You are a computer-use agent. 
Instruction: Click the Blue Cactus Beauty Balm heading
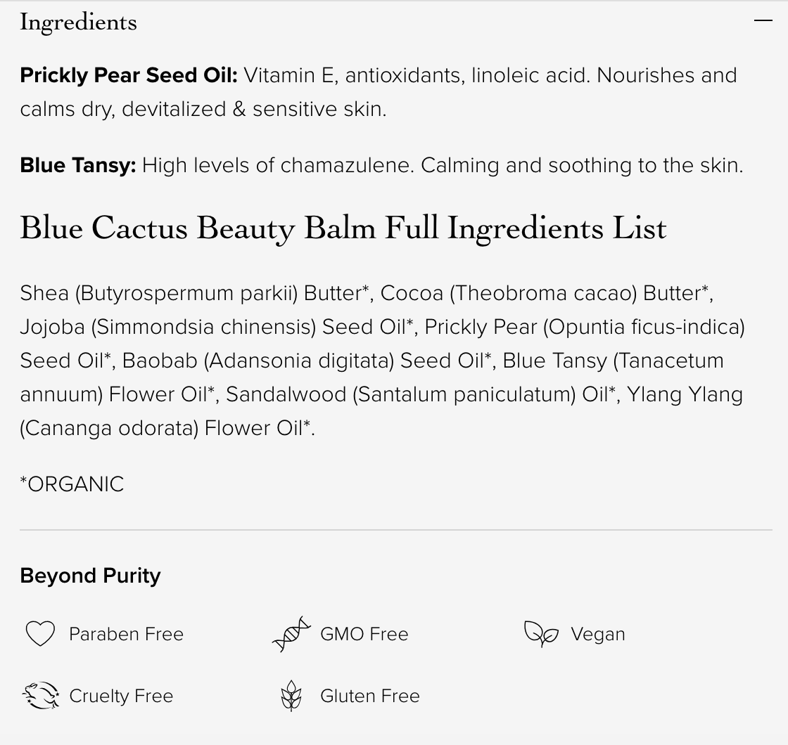(x=343, y=228)
